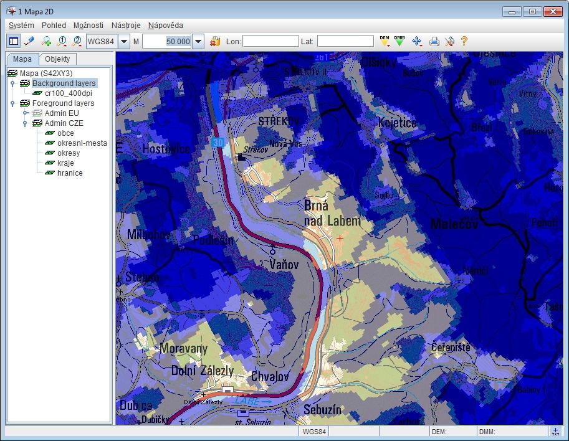569x441 pixels.
Task: Click the clear coordinates icon beside Lon
Action: [x=215, y=41]
